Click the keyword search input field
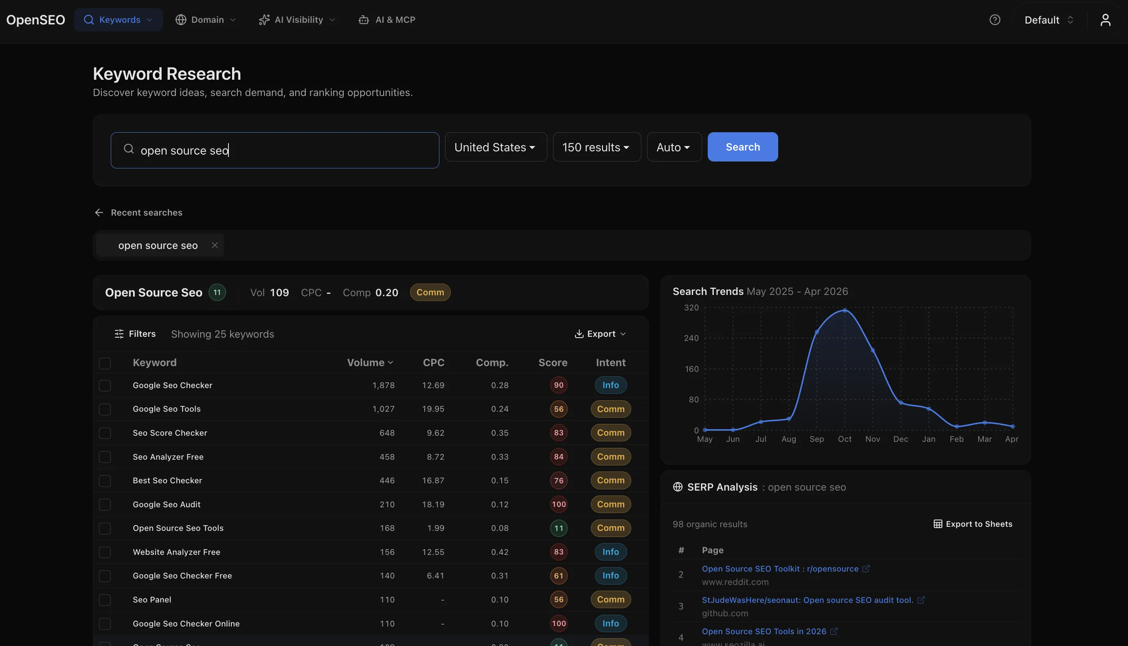The height and width of the screenshot is (646, 1128). (x=275, y=150)
